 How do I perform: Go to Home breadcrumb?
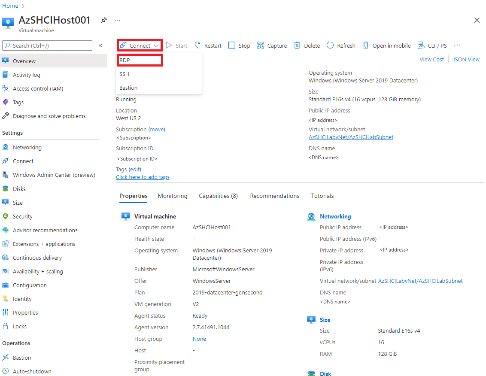10,6
